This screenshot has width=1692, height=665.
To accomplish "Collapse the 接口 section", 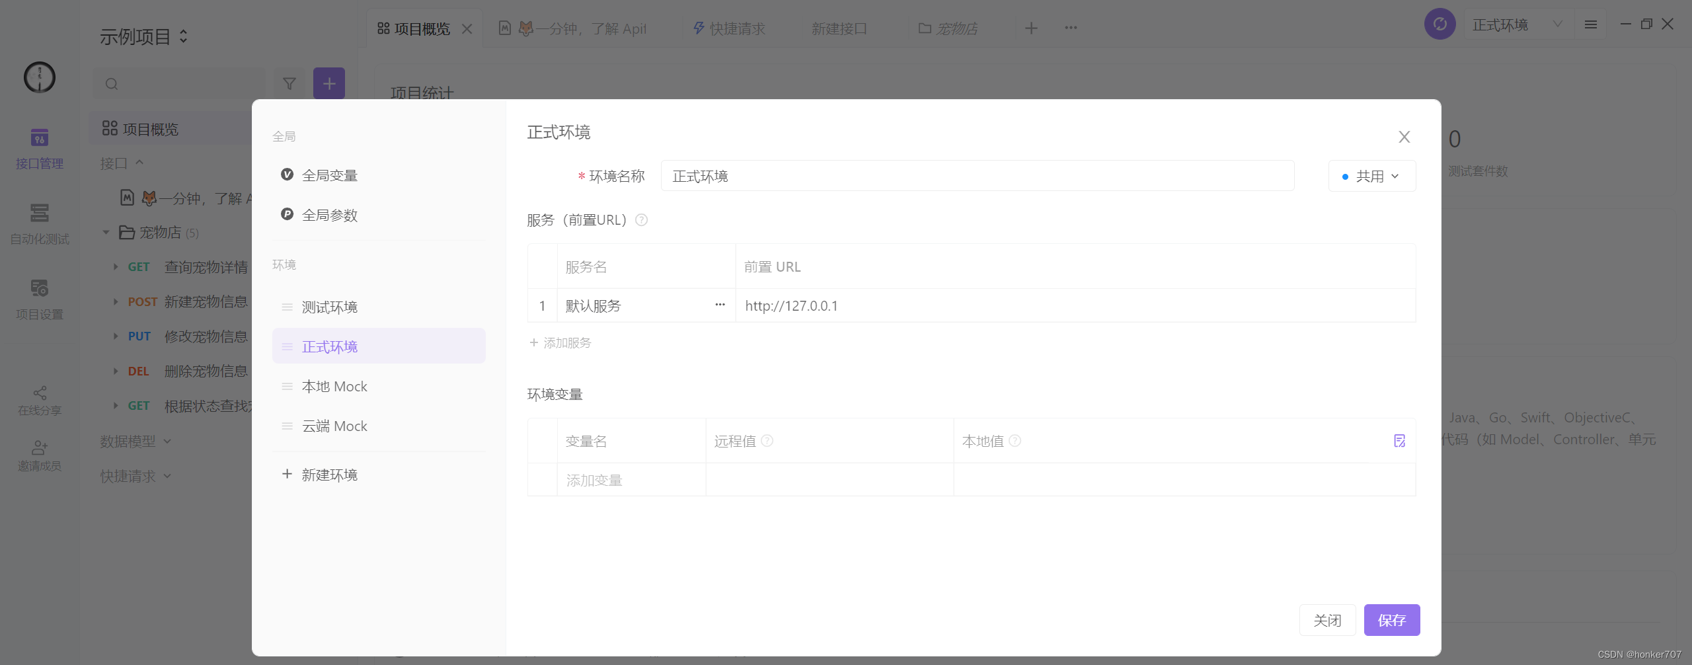I will point(139,163).
